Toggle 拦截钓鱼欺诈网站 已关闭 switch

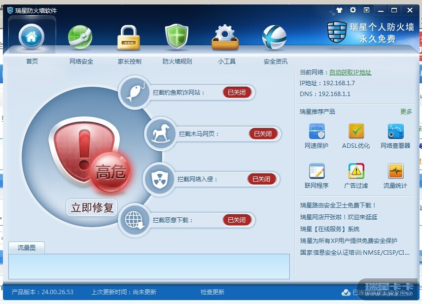click(x=237, y=92)
